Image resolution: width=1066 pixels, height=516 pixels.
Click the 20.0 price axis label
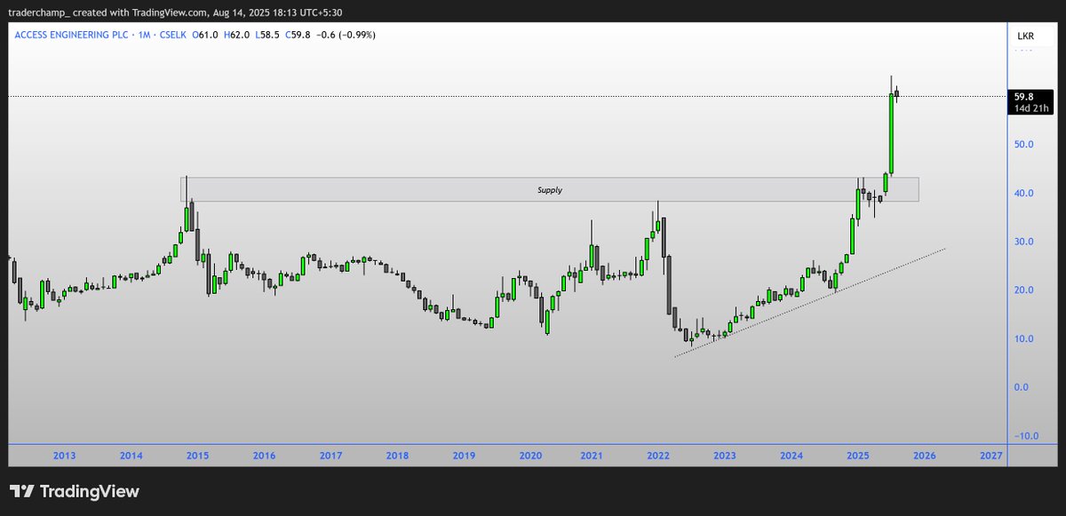tap(1023, 290)
